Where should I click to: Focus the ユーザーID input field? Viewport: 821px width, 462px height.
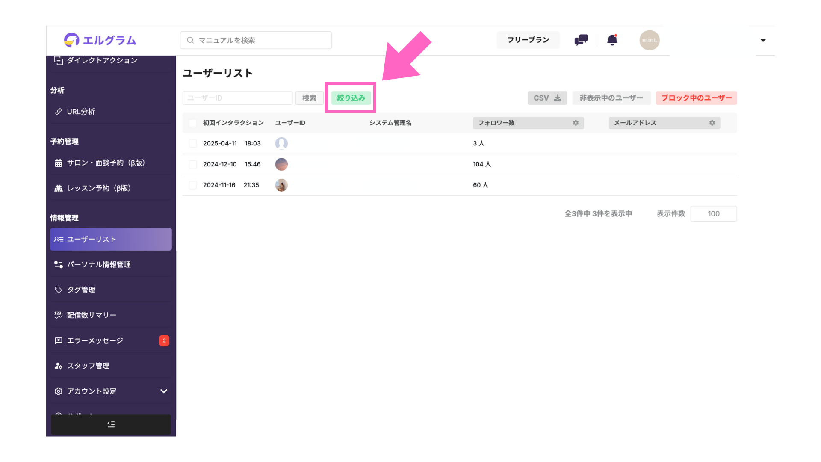[x=237, y=98]
